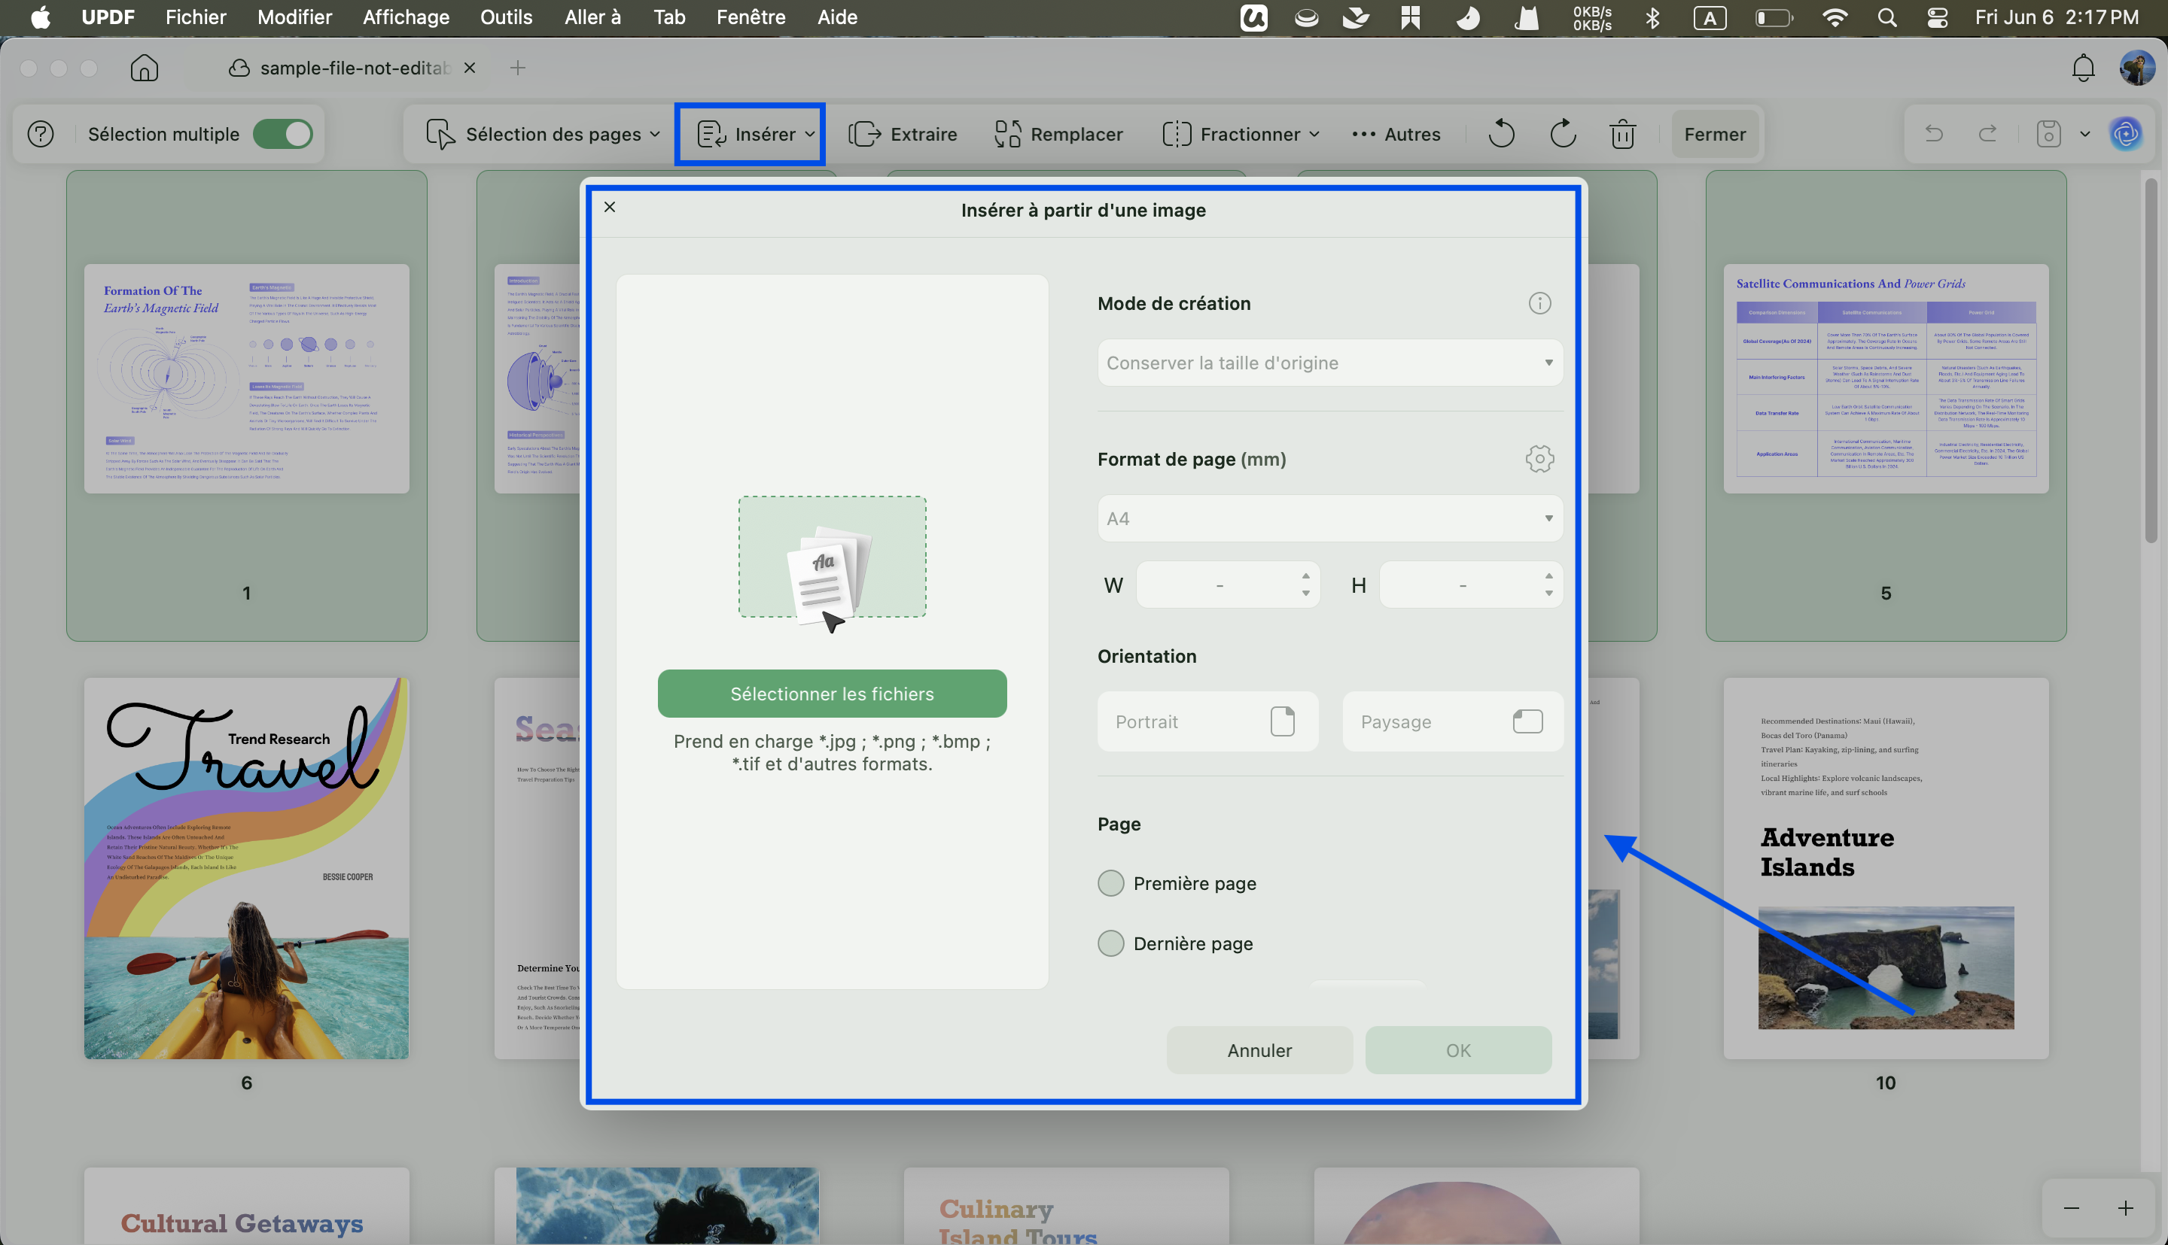Click the Fermer button
The height and width of the screenshot is (1245, 2168).
[x=1715, y=134]
